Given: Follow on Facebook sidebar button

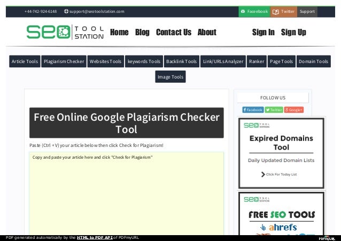Looking at the screenshot, I should click(x=253, y=110).
